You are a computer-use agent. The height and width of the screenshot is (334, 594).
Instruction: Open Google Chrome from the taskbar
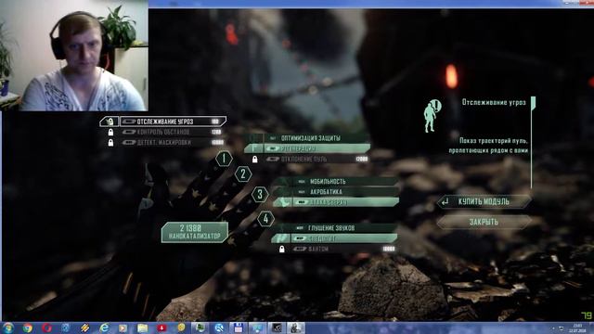tap(27, 328)
